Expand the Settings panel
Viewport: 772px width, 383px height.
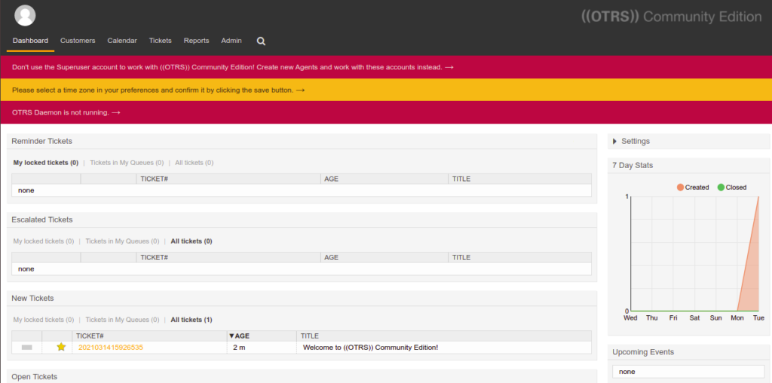tap(631, 141)
